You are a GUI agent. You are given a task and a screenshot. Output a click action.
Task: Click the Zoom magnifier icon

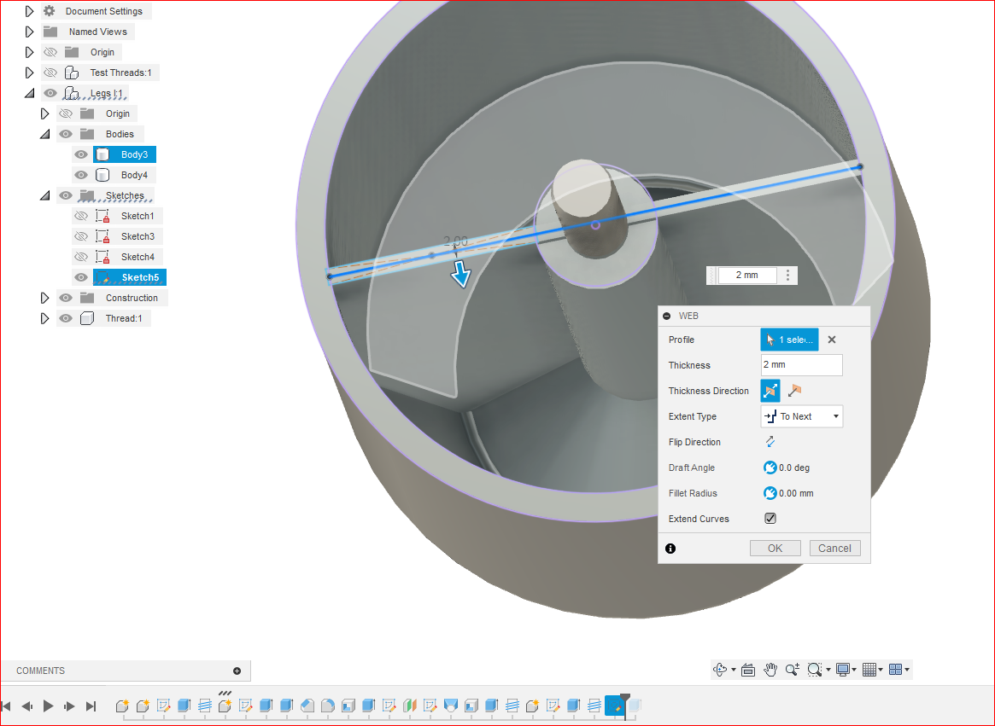(x=792, y=670)
